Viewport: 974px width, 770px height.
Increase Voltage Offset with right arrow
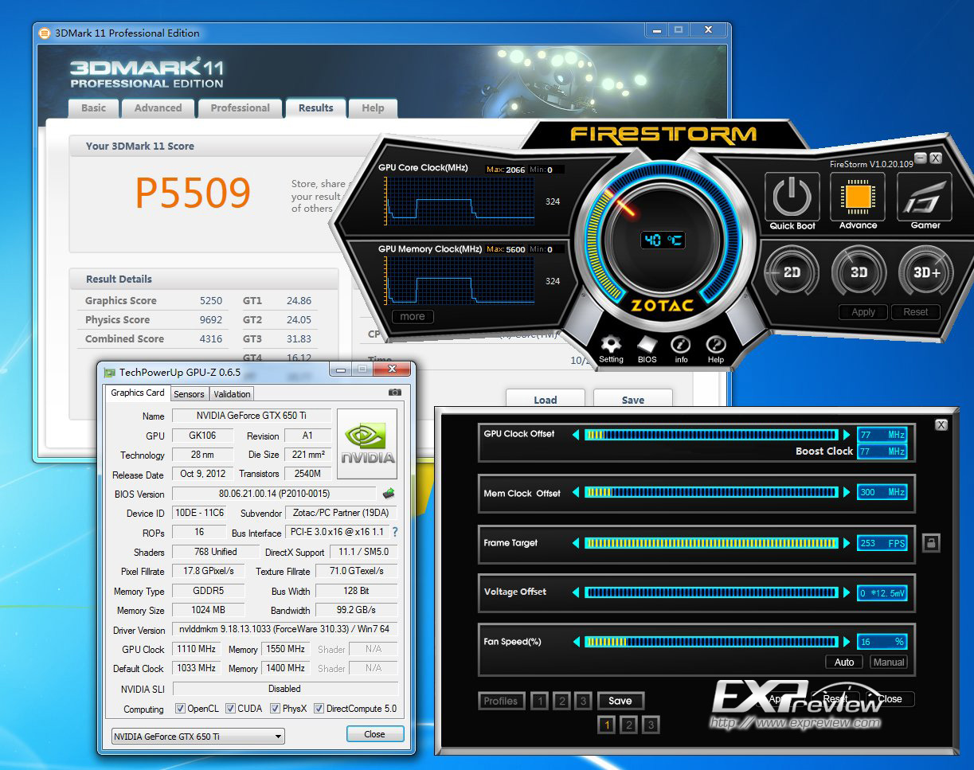click(847, 592)
